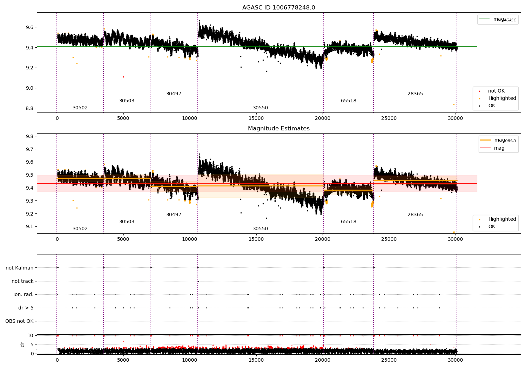Screen dimensions: 526x368
Task: Click the plot title 'AGASC ID 1006778248.0'
Action: coord(278,8)
